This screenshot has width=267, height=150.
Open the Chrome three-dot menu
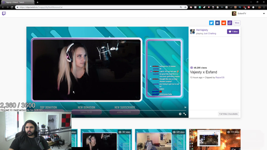click(x=264, y=7)
